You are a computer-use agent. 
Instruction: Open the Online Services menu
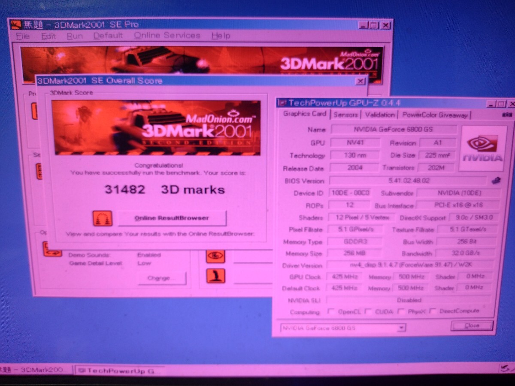167,36
